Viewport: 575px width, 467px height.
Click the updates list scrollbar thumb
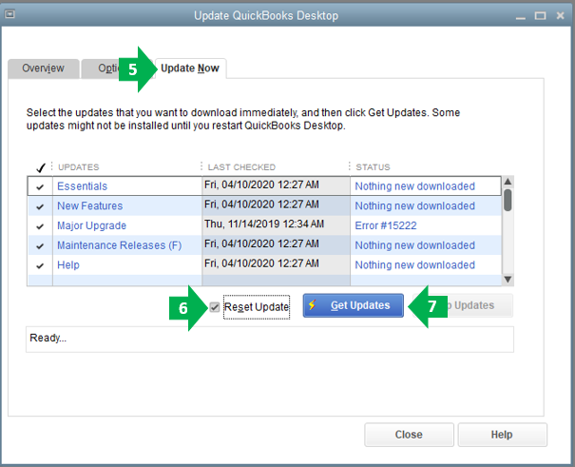508,200
